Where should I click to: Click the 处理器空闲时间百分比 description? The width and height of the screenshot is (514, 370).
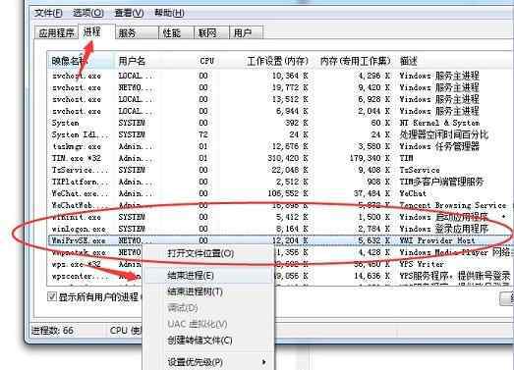(444, 134)
